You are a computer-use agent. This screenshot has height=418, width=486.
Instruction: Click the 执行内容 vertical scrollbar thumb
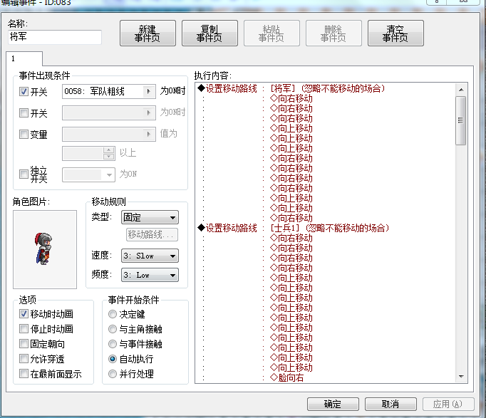point(461,120)
